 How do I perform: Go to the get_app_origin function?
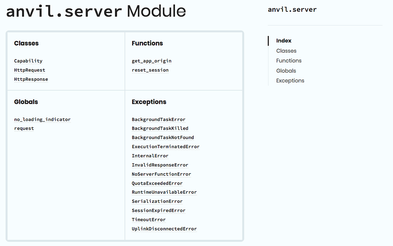coord(152,61)
